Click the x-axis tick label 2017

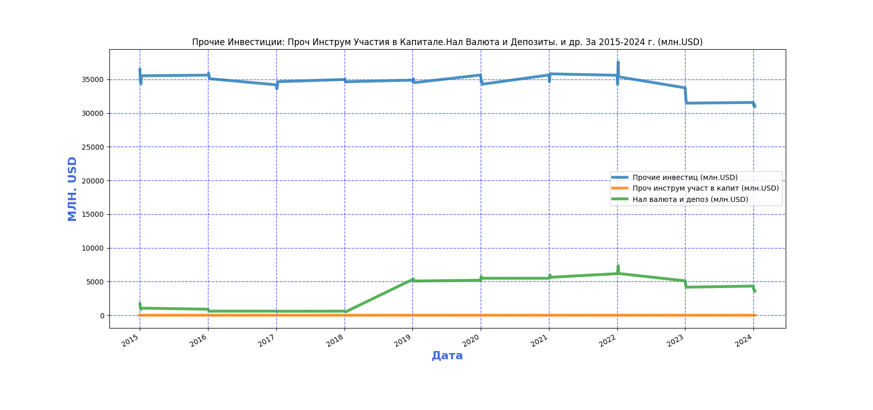click(x=268, y=340)
